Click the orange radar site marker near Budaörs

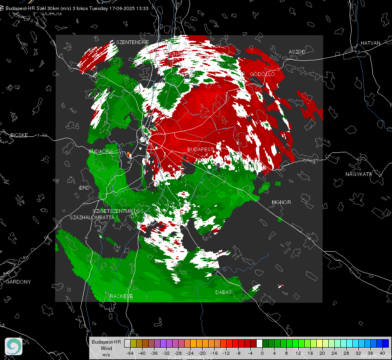point(129,153)
